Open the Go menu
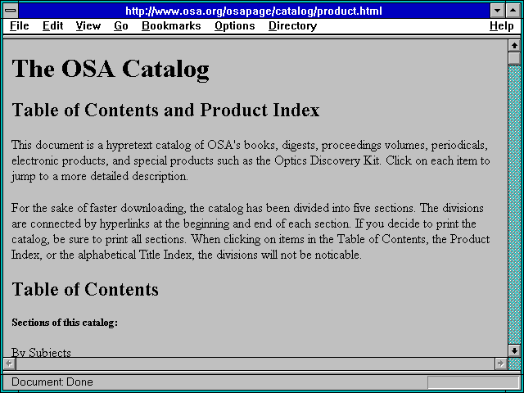 tap(121, 26)
